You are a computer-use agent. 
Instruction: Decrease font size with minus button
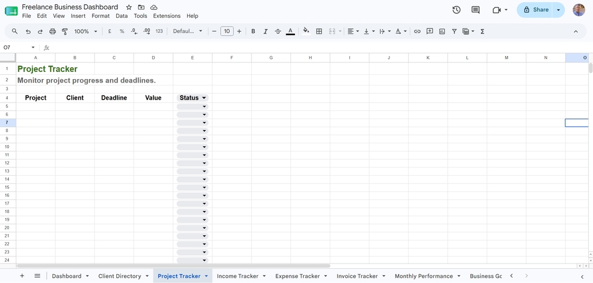[214, 31]
